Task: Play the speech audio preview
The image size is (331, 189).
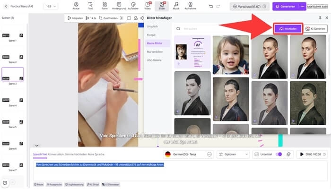Action: coord(302,155)
